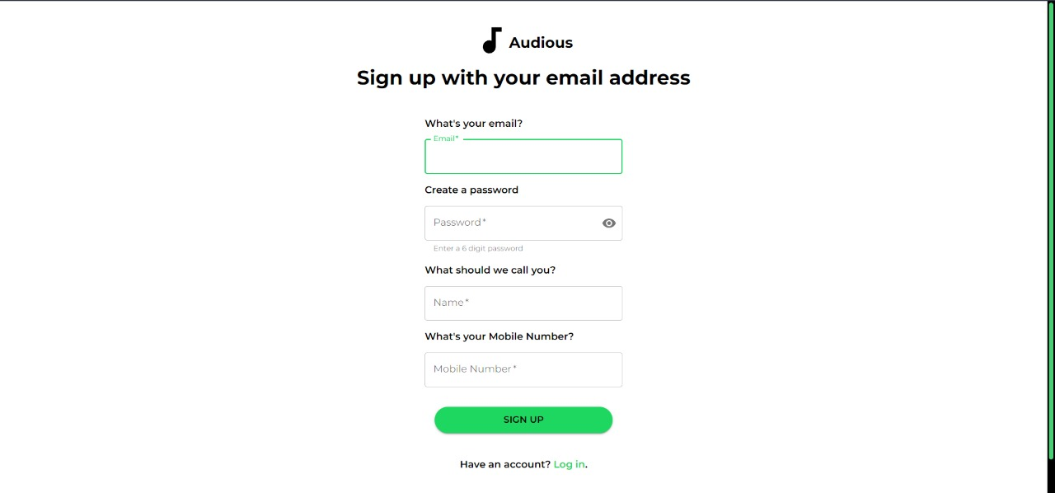
Task: Click the 'What should we call you?' label
Action: pos(490,270)
